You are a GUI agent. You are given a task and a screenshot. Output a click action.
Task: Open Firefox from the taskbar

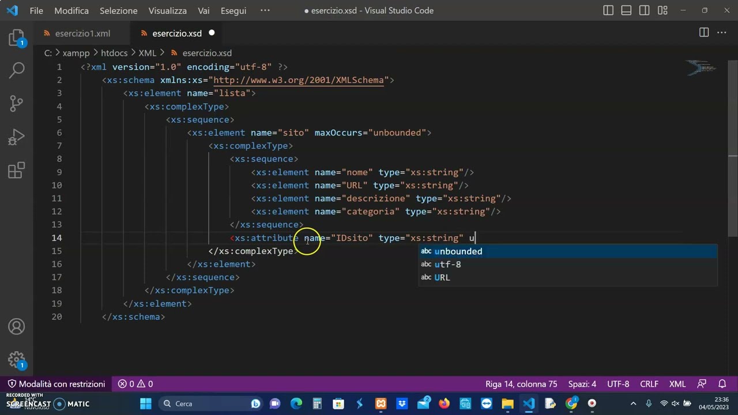[x=444, y=403]
